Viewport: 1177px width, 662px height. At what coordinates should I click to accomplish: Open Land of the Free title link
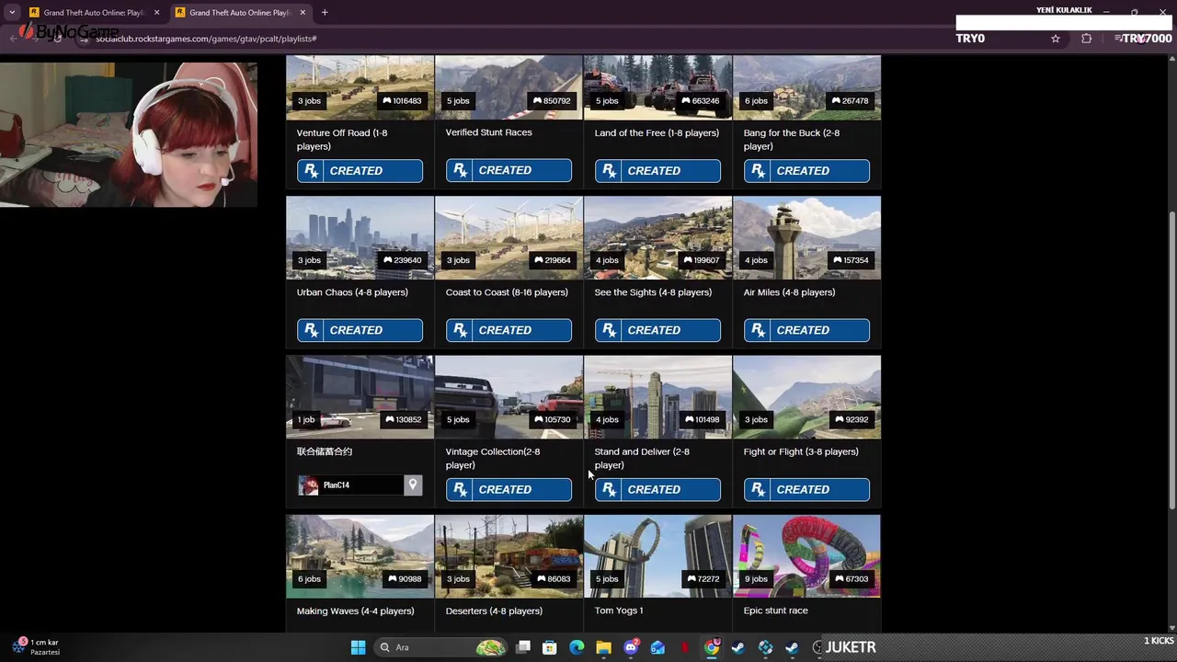[x=657, y=132]
